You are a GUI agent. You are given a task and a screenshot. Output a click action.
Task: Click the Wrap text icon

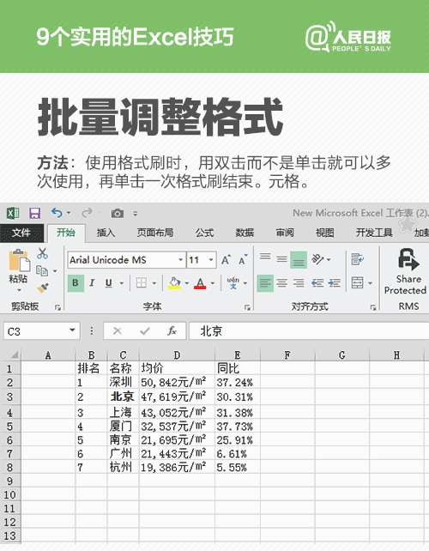tap(357, 259)
